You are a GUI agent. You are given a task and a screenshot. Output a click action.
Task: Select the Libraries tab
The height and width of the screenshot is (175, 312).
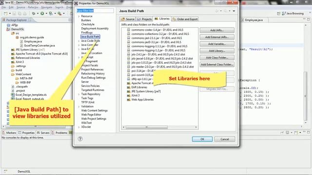162,18
